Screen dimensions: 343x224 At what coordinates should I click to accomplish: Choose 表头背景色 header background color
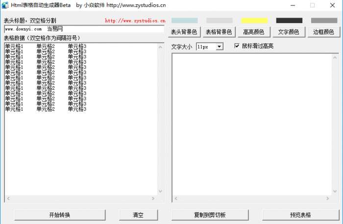tap(184, 32)
